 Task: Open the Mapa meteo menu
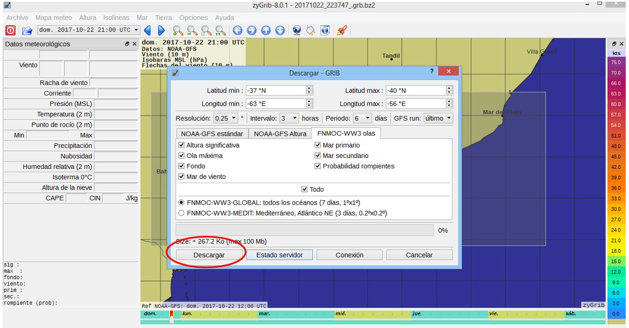tap(54, 18)
